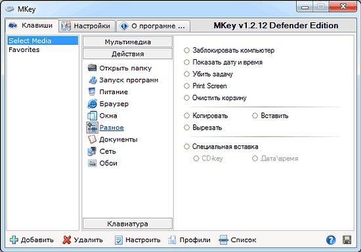Click the Open folder icon
Viewport: 361px width, 252px height.
point(92,68)
